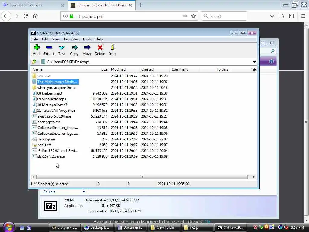This screenshot has height=232, width=309.
Task: Close the Soulseek browser tab
Action: (62, 5)
